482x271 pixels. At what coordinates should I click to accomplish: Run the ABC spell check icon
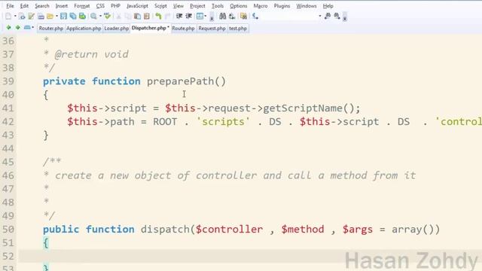point(107,17)
